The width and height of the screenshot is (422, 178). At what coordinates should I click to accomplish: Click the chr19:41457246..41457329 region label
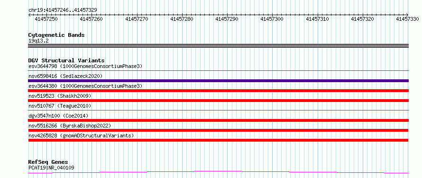(63, 10)
